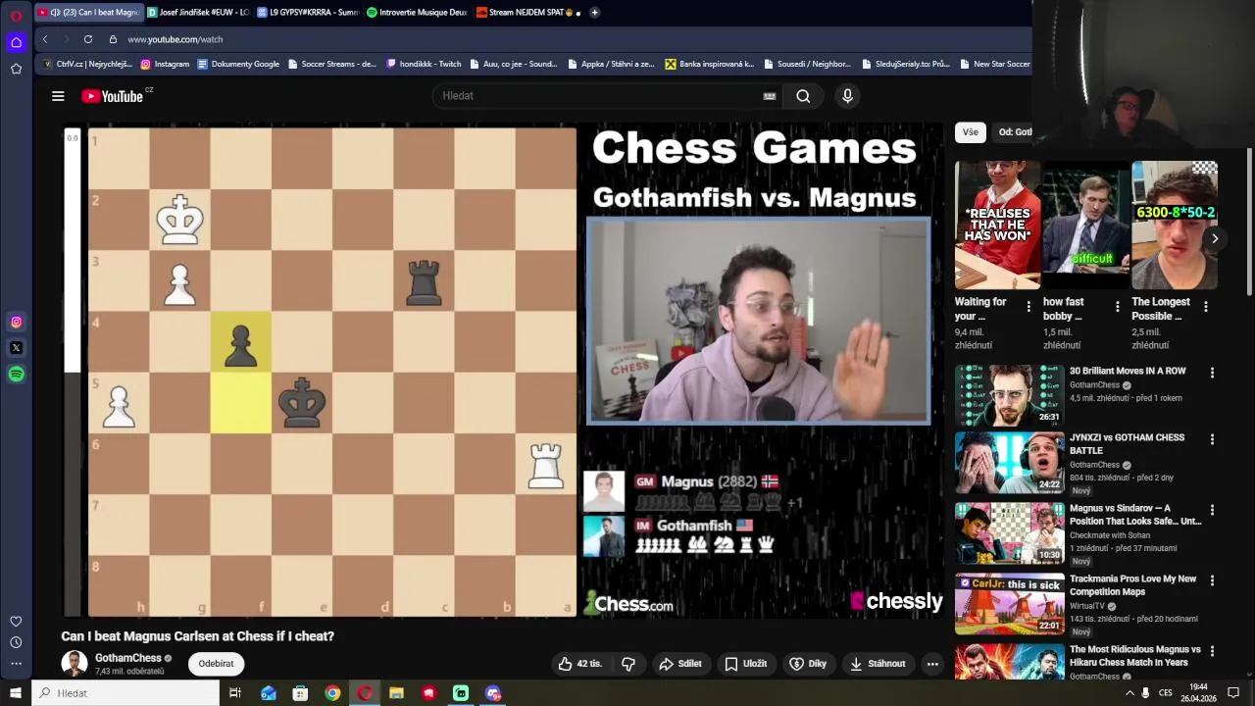
Task: Open Instagram in the Opera sidebar
Action: [16, 322]
